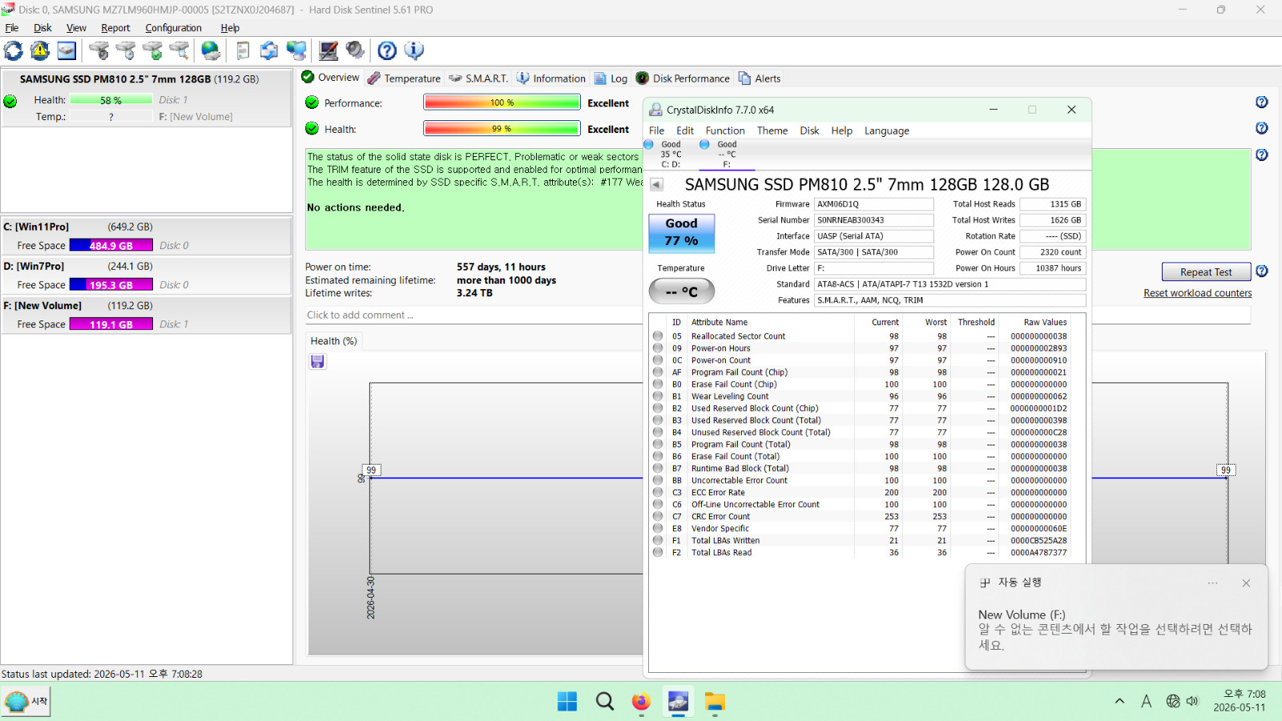Open Help via the blue question-mark toolbar icon
Screen dimensions: 1282x721
387,50
